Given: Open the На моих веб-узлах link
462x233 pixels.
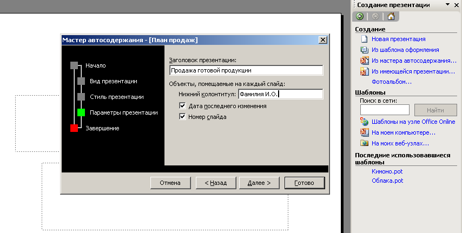Looking at the screenshot, I should pyautogui.click(x=400, y=143).
